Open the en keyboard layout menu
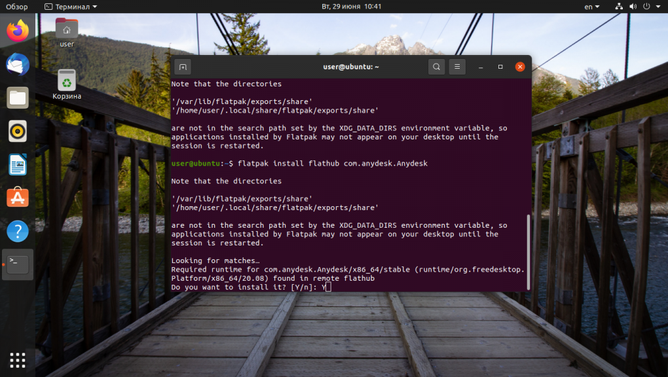 pos(589,6)
